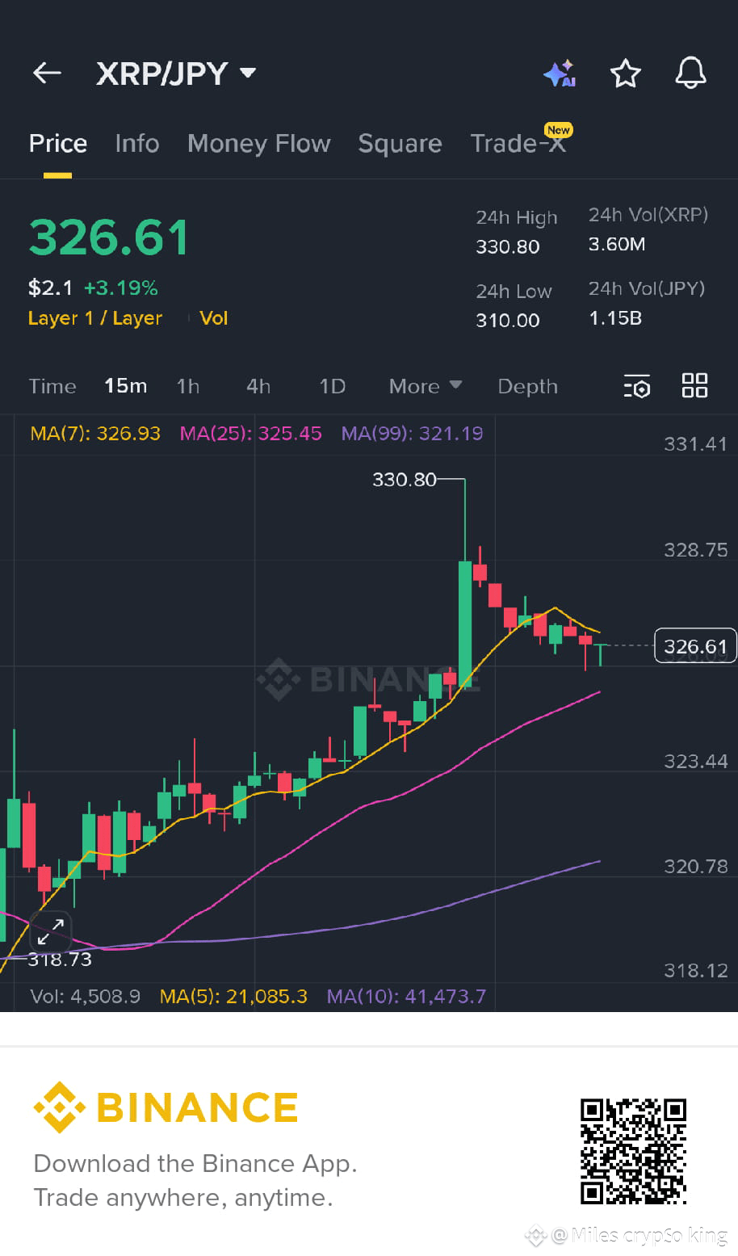Tap the current price label 326.61 on axis
Viewport: 738px width, 1256px height.
(x=695, y=646)
